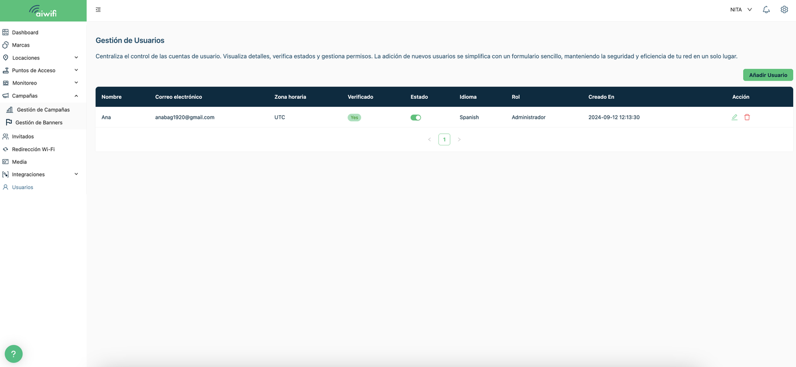Click the next page arrow
Screen dimensions: 796x367
click(x=459, y=139)
